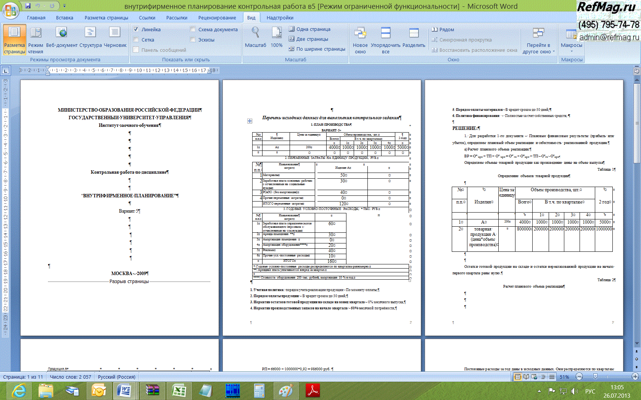Set zoom to 100% icon
The image size is (641, 400).
coord(277,33)
